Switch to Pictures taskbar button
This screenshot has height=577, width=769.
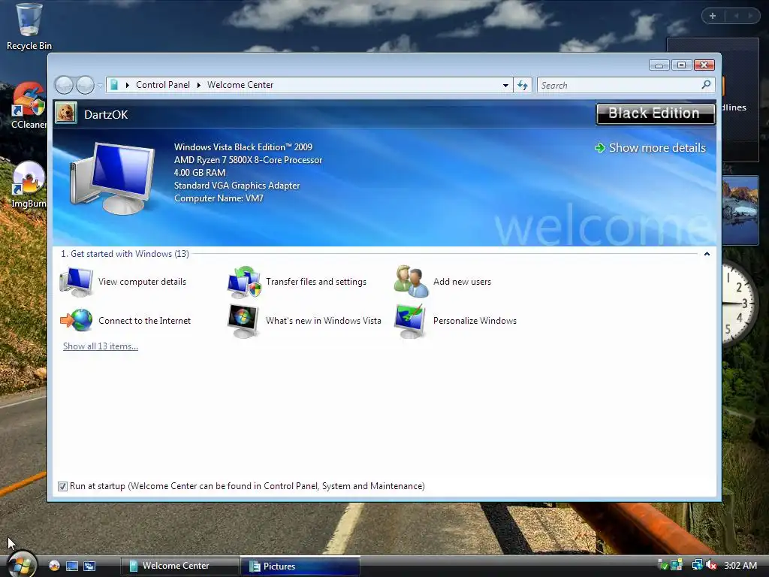click(300, 566)
